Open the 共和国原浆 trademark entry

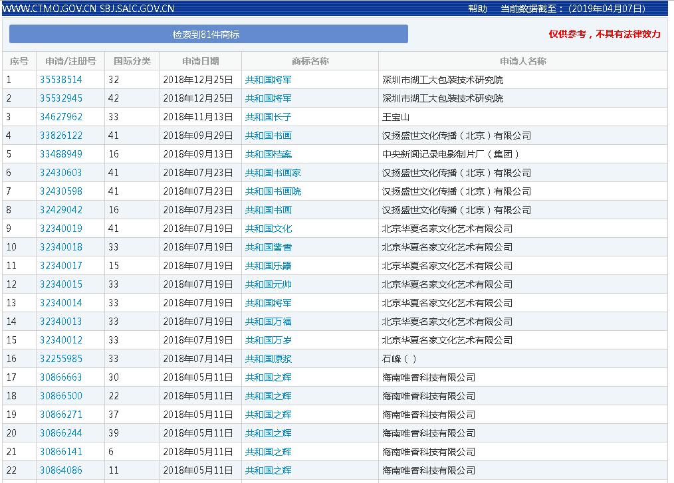(x=268, y=359)
